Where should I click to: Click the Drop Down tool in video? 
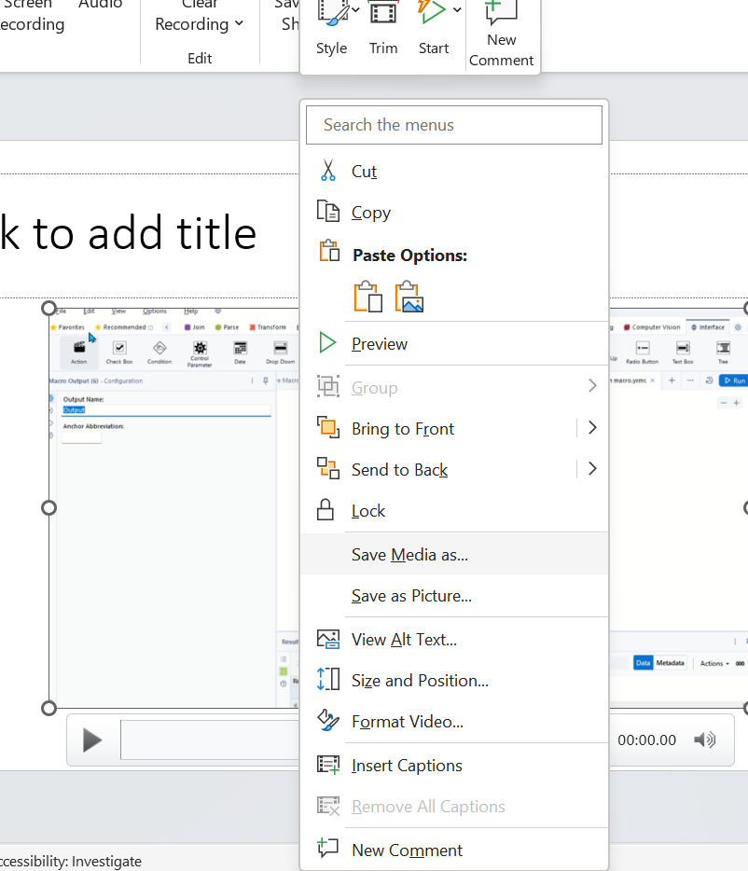280,353
